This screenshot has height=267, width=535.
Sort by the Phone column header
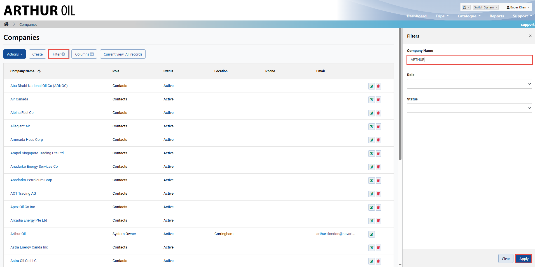tap(270, 71)
